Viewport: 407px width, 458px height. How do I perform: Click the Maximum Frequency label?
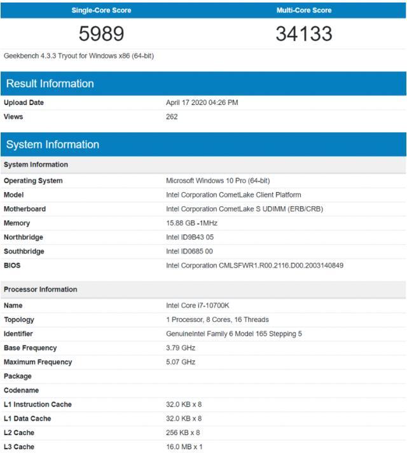click(x=38, y=362)
